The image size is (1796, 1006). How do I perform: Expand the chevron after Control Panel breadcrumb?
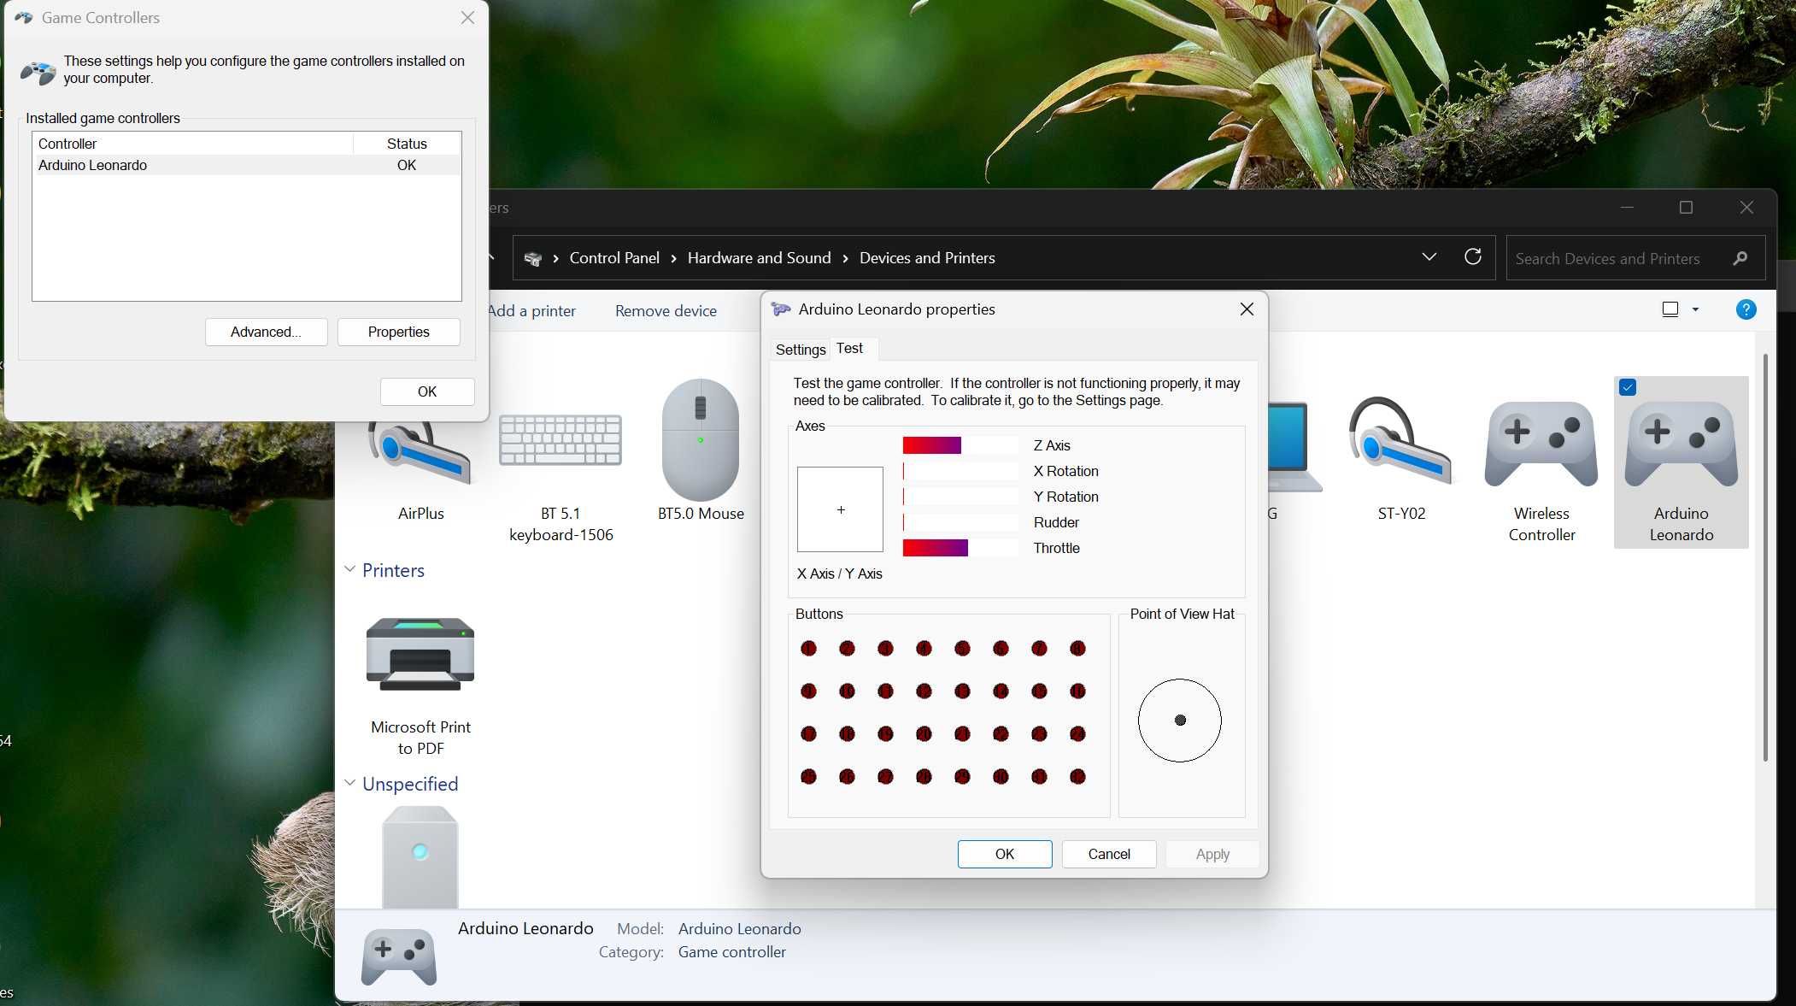[x=673, y=258]
